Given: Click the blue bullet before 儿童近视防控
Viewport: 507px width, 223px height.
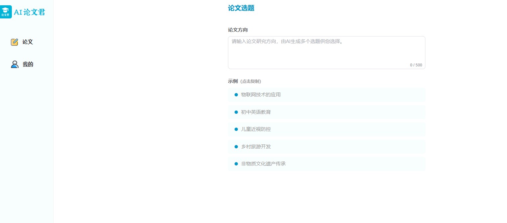Looking at the screenshot, I should [236, 129].
